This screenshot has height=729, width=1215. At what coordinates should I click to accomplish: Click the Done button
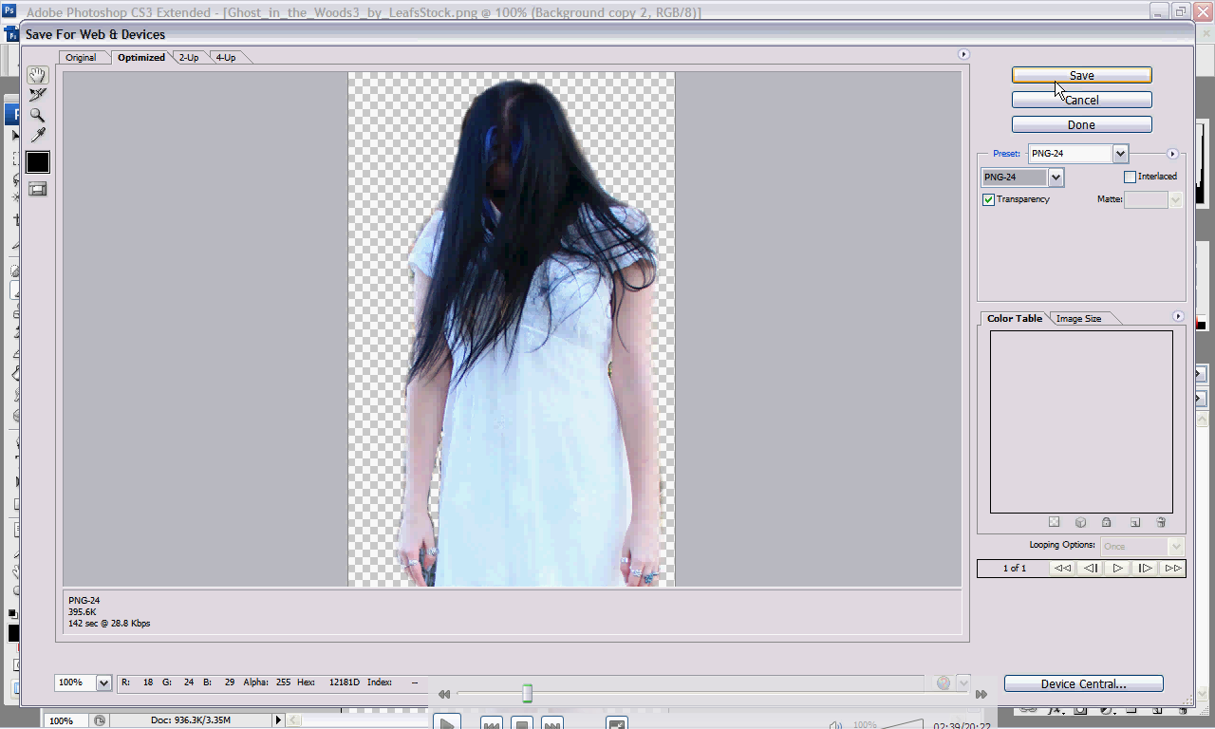[x=1081, y=124]
